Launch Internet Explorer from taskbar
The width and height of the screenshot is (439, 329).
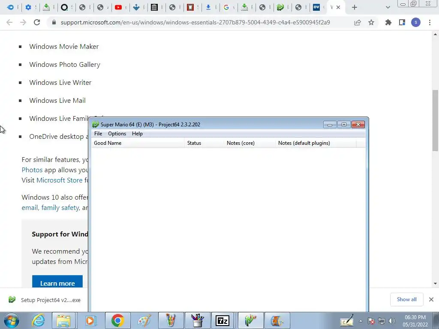tap(38, 320)
